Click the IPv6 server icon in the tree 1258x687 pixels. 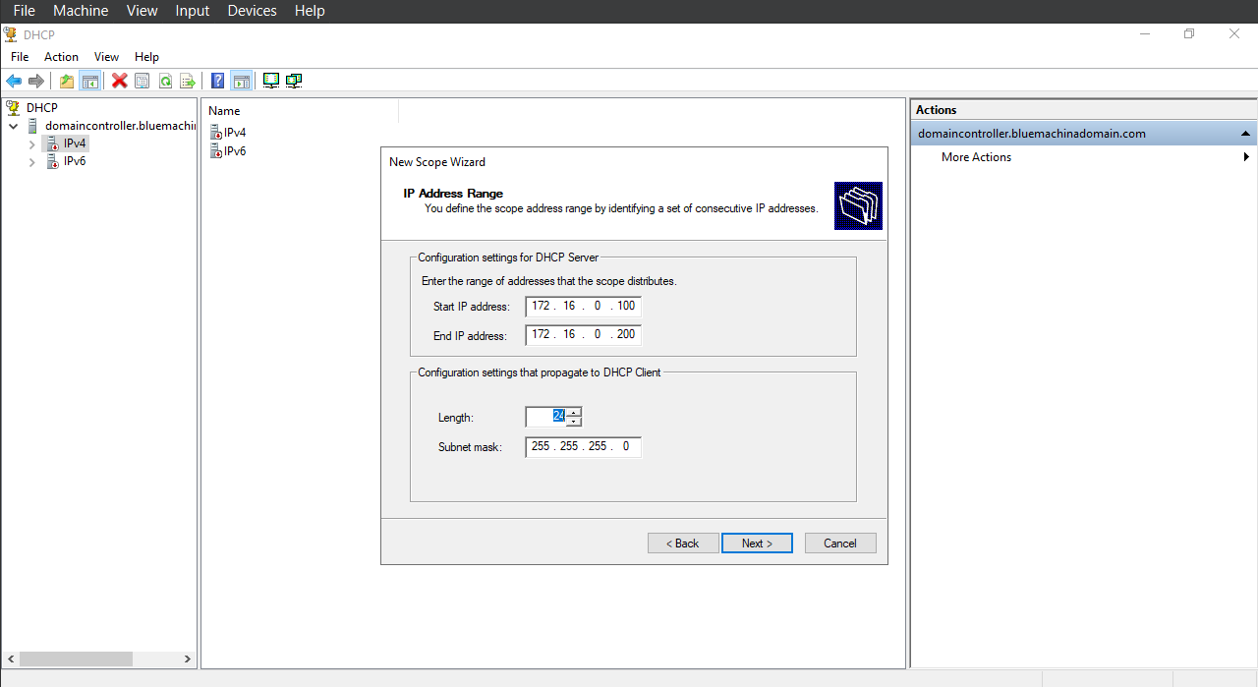pos(52,161)
